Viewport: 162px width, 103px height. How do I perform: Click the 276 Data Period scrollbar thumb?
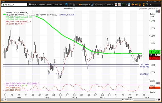click(128, 100)
